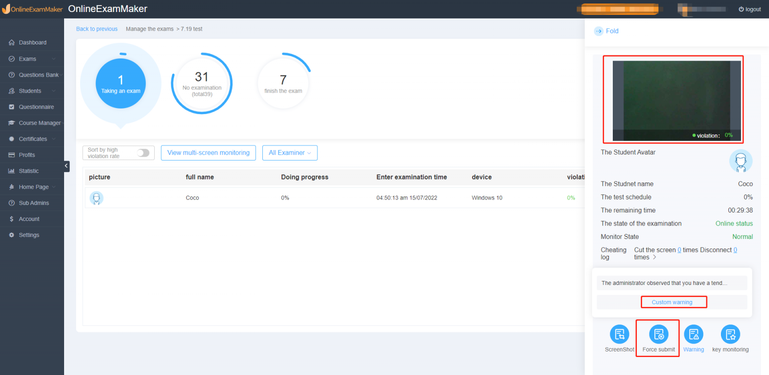The image size is (769, 375).
Task: Click View multi-screen monitoring button
Action: (x=208, y=153)
